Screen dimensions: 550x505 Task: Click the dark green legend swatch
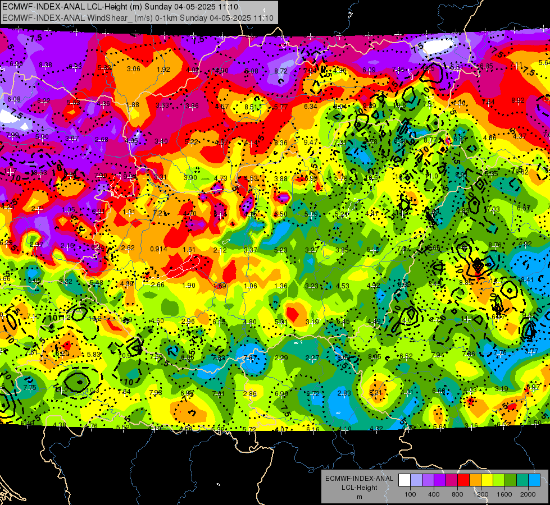(x=511, y=480)
